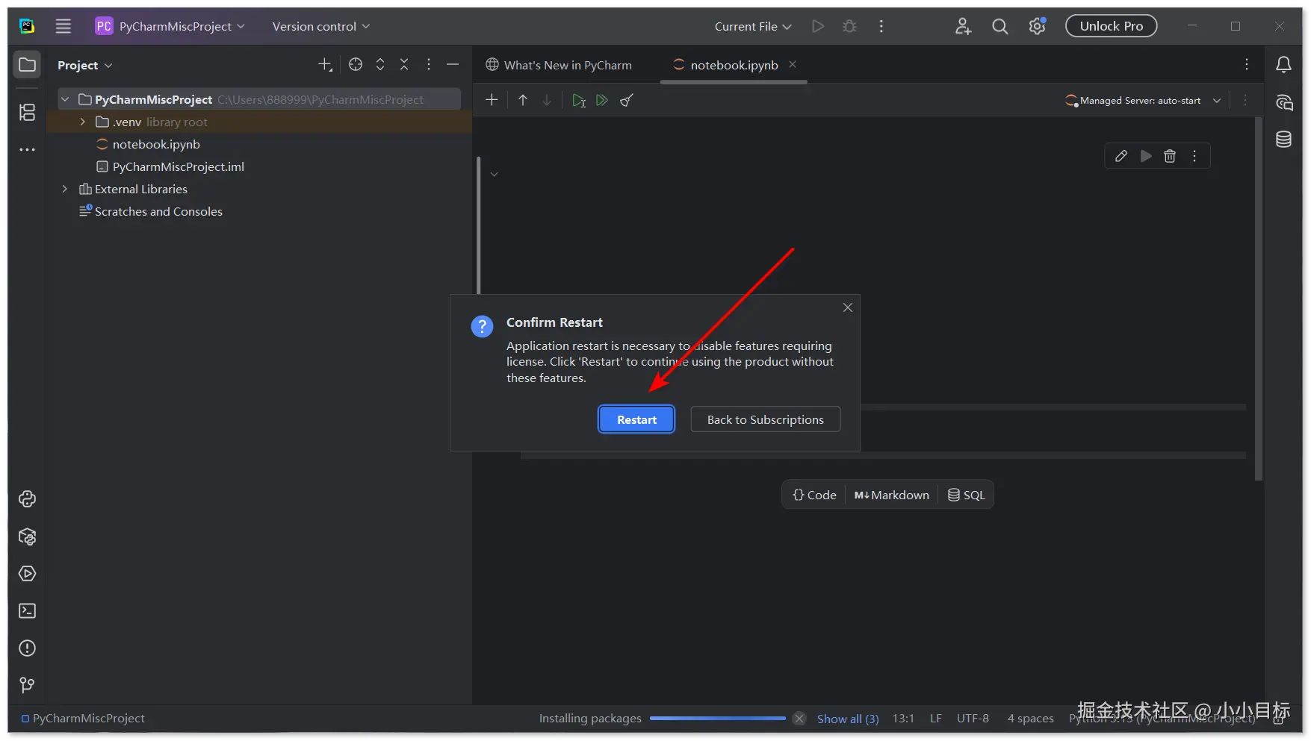Add an SQL cell
This screenshot has width=1311, height=741.
pos(967,495)
